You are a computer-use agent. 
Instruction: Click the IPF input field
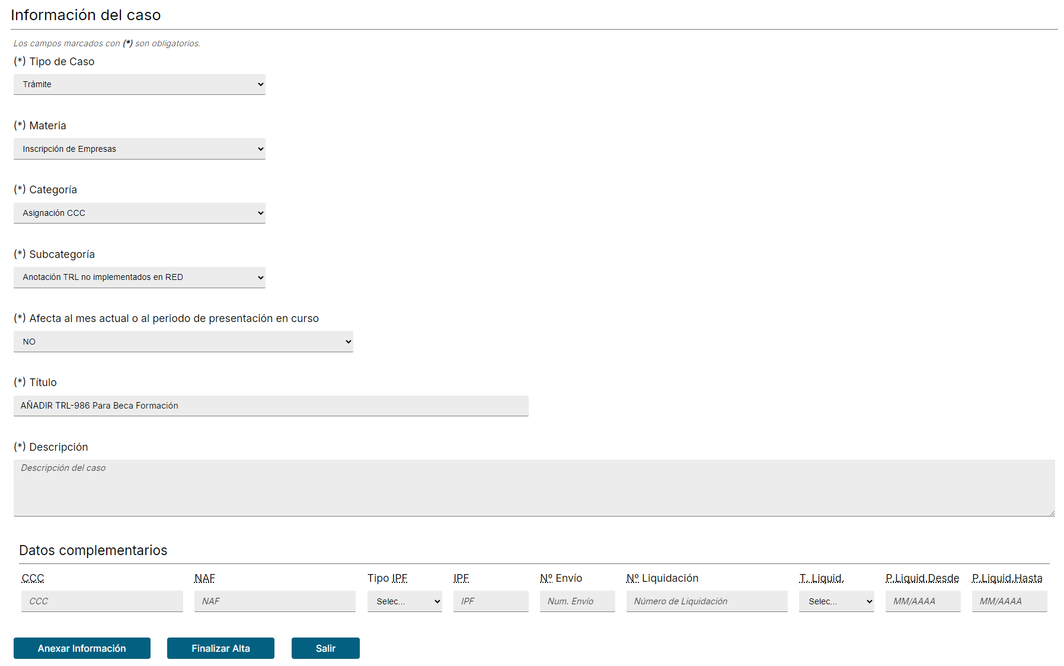490,601
